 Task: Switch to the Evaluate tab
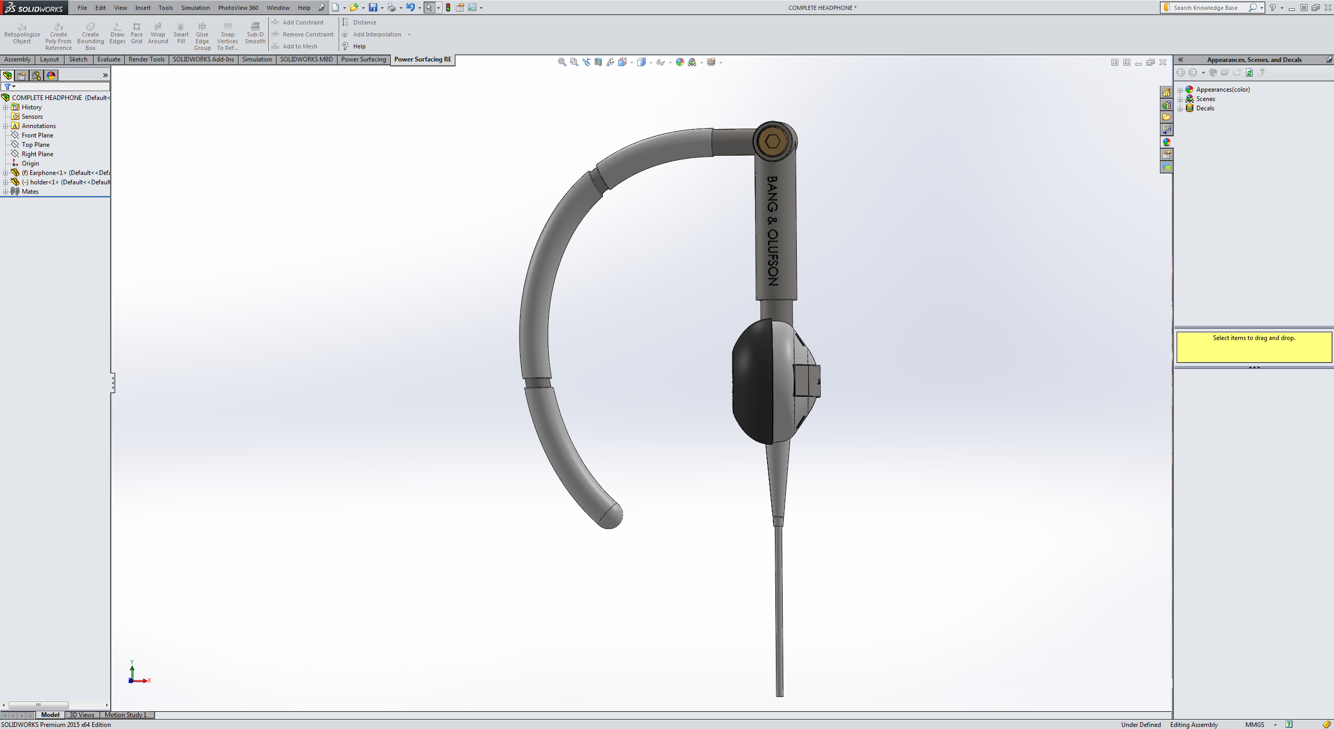click(x=109, y=59)
